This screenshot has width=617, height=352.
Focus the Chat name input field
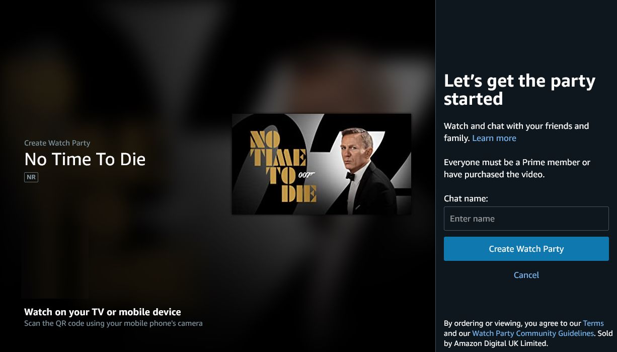point(526,219)
